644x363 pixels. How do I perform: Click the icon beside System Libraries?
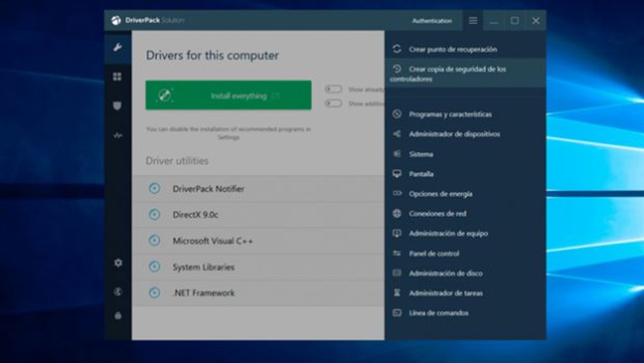pos(154,267)
